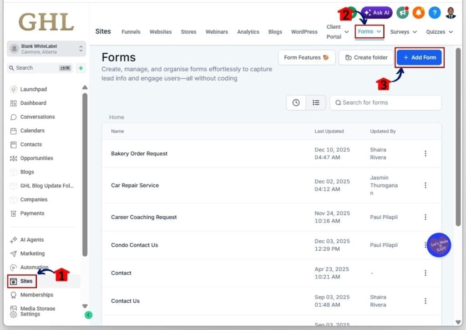Open the help question mark icon

click(434, 12)
